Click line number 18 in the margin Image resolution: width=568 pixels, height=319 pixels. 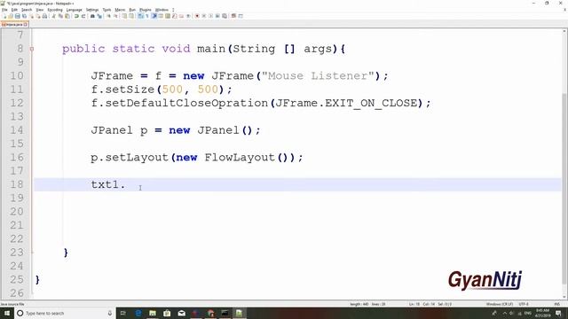tap(17, 184)
